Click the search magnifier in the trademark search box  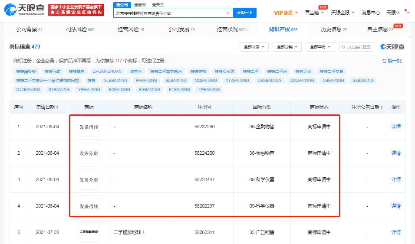pos(343,47)
